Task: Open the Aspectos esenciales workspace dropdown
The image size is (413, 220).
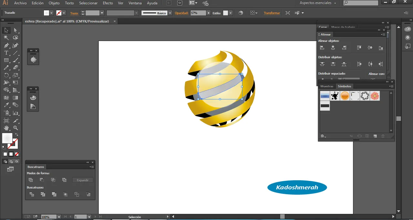Action: click(x=318, y=3)
